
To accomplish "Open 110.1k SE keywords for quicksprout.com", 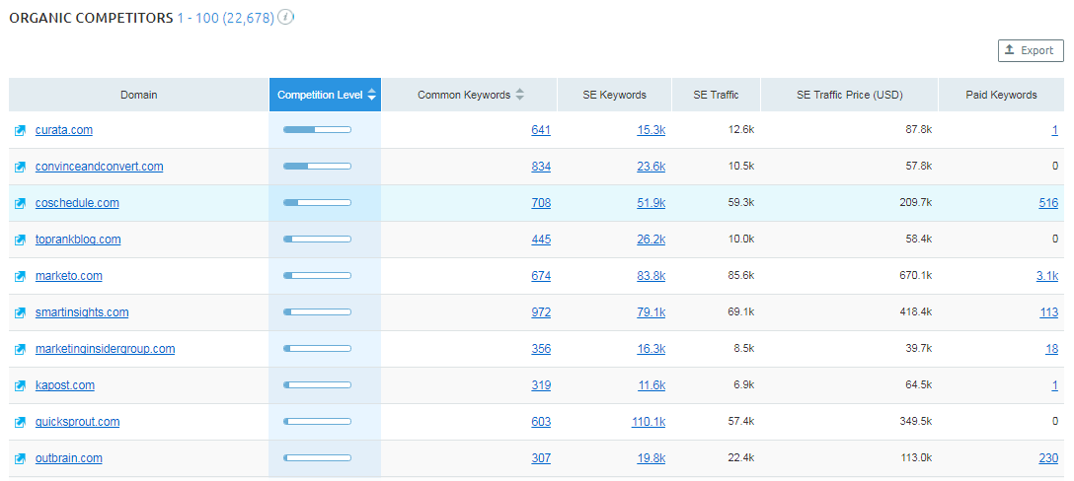I will point(648,422).
